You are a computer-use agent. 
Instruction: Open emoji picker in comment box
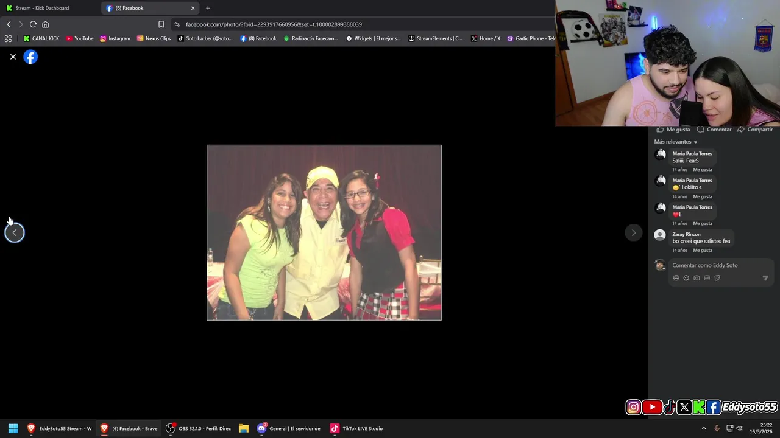point(686,278)
